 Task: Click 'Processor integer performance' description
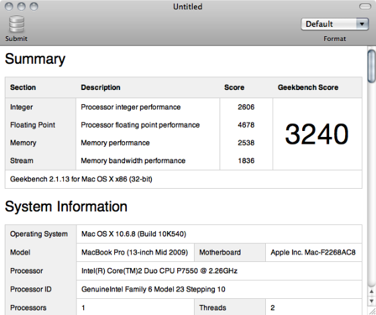point(131,107)
